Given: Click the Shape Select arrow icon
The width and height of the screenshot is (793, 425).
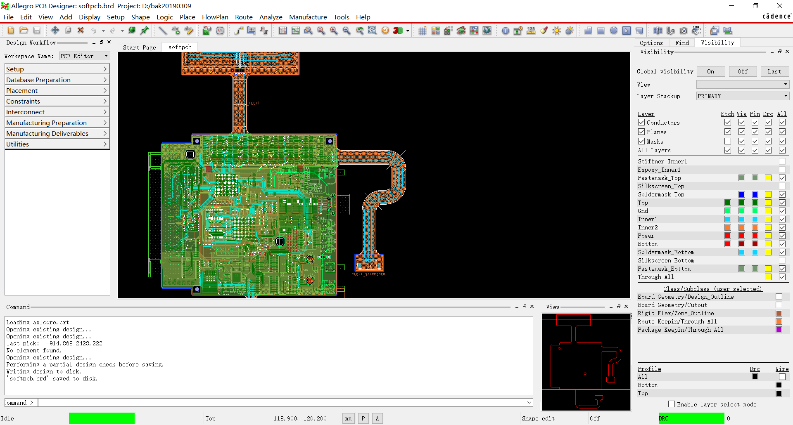Looking at the screenshot, I should click(627, 30).
